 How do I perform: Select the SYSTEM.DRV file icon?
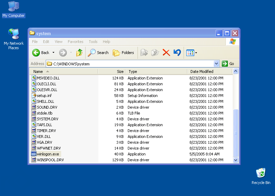[x=34, y=119]
